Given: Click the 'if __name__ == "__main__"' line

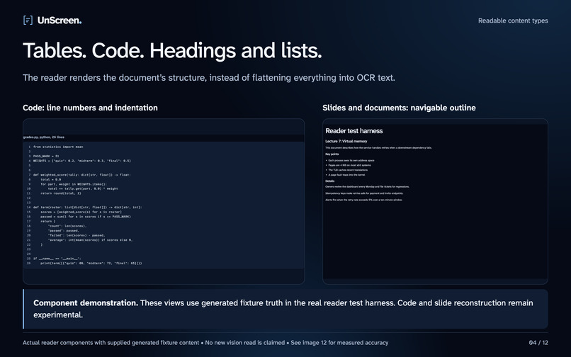Looking at the screenshot, I should (57, 259).
